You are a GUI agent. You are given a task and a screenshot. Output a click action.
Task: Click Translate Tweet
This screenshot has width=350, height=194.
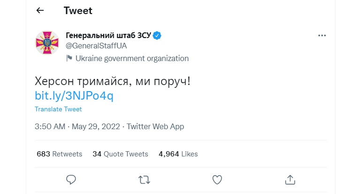(x=58, y=109)
